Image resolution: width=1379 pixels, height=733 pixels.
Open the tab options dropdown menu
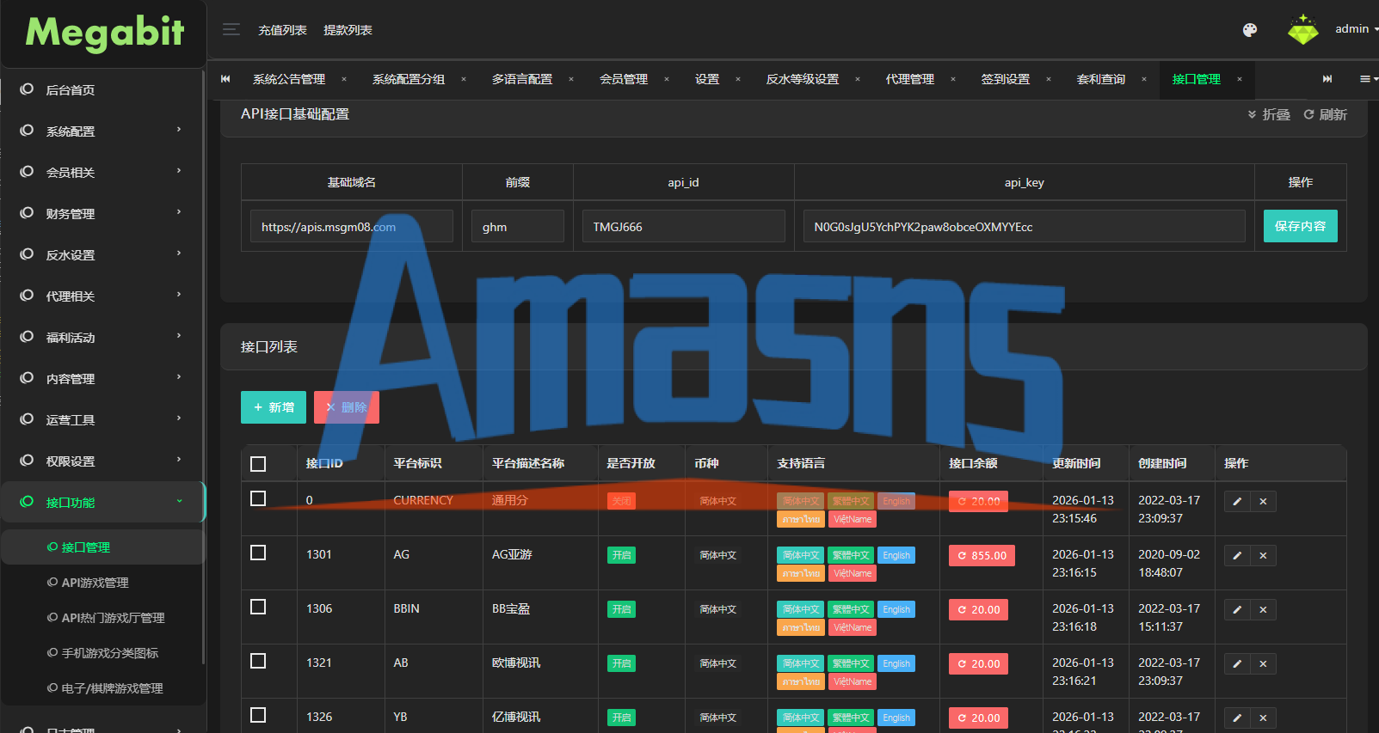pyautogui.click(x=1368, y=79)
